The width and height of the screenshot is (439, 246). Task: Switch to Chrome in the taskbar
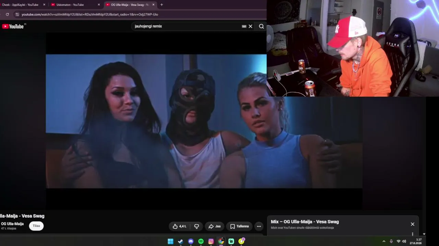click(x=221, y=241)
